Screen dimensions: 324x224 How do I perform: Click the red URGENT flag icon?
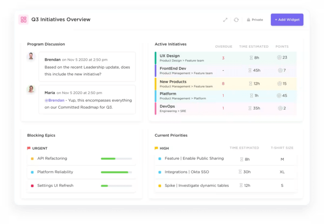tap(29, 148)
